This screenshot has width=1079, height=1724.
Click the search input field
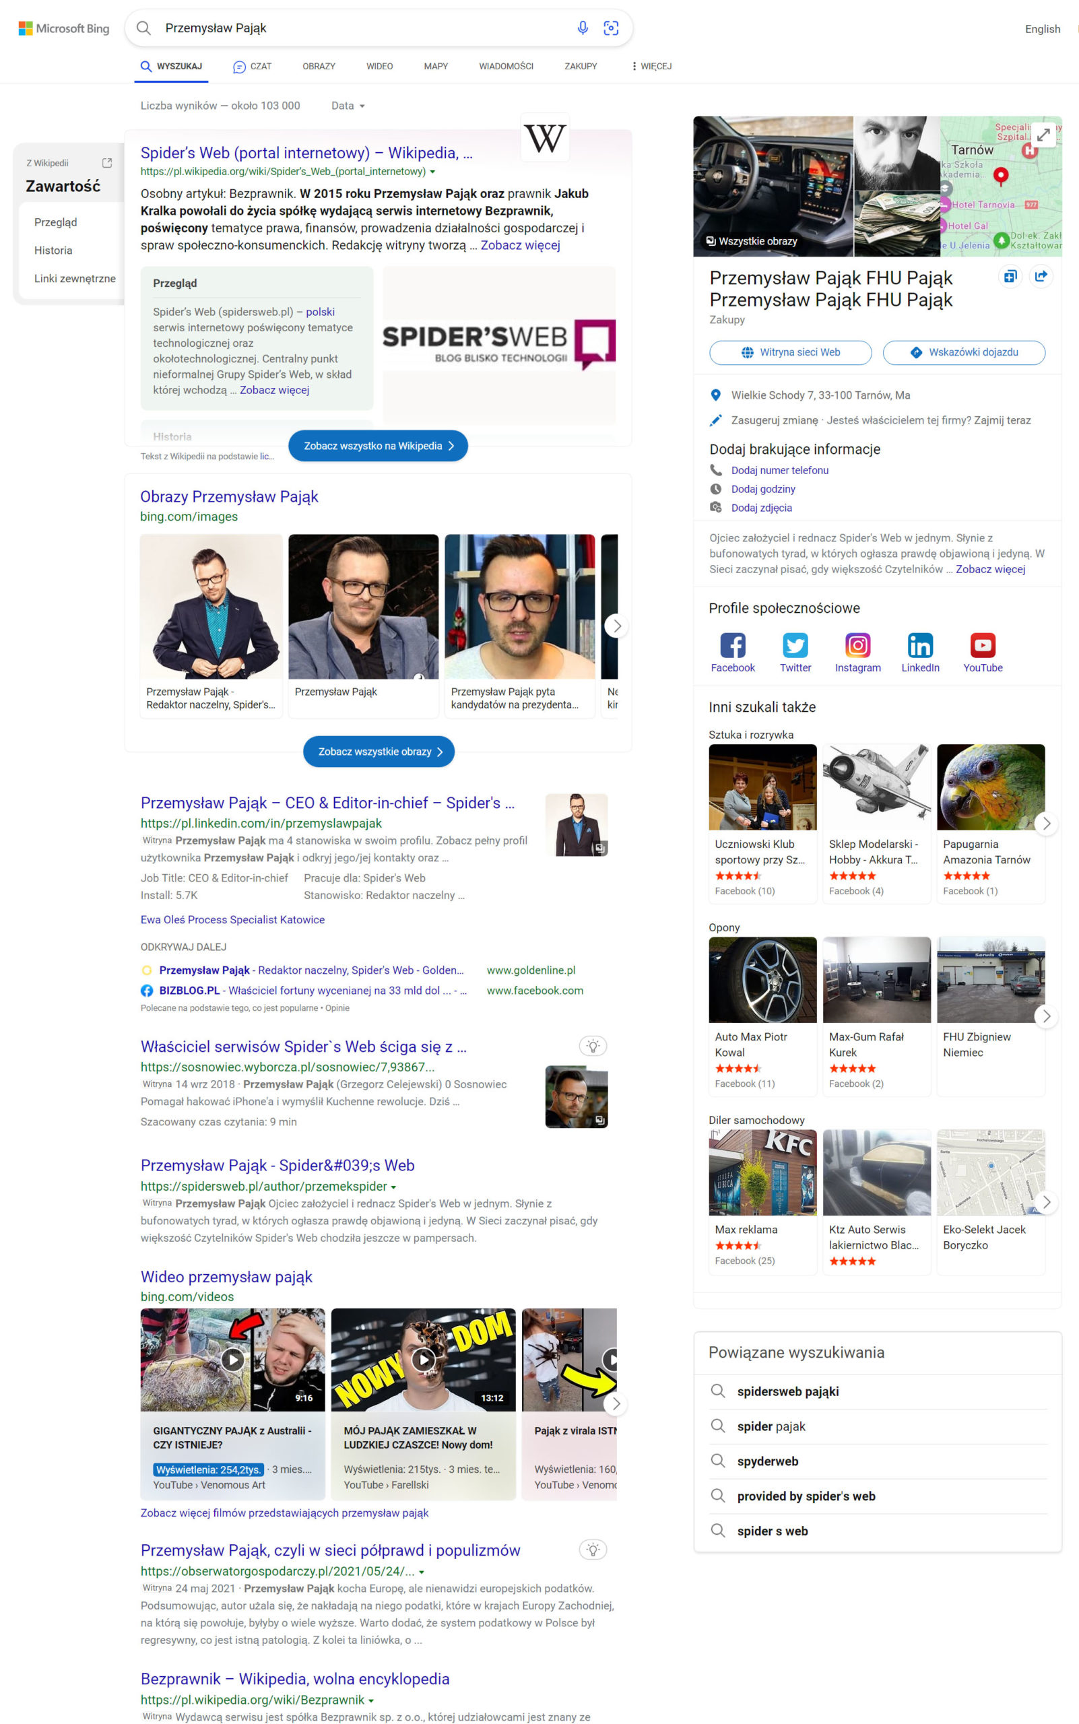click(364, 28)
